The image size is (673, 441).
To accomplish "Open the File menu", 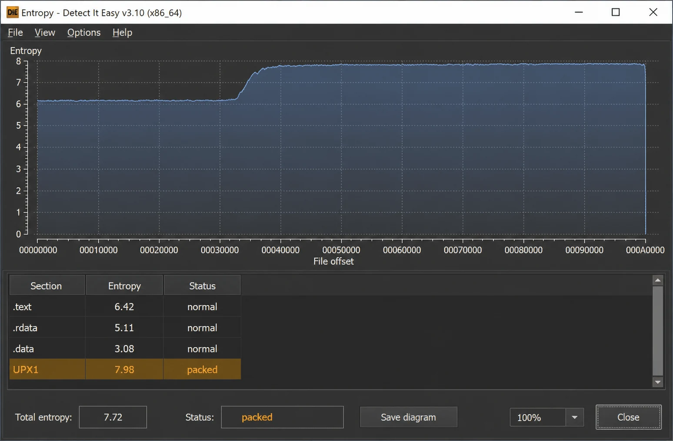I will (15, 33).
